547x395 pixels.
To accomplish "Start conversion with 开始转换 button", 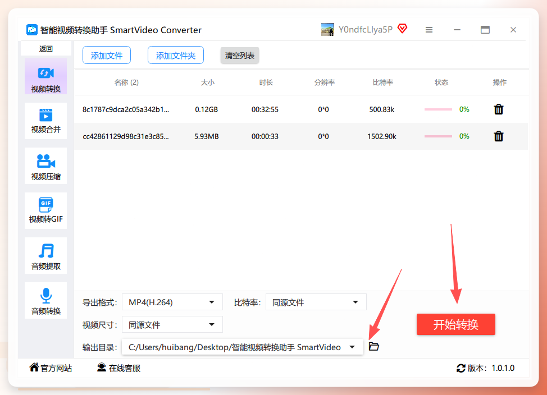I will tap(455, 324).
